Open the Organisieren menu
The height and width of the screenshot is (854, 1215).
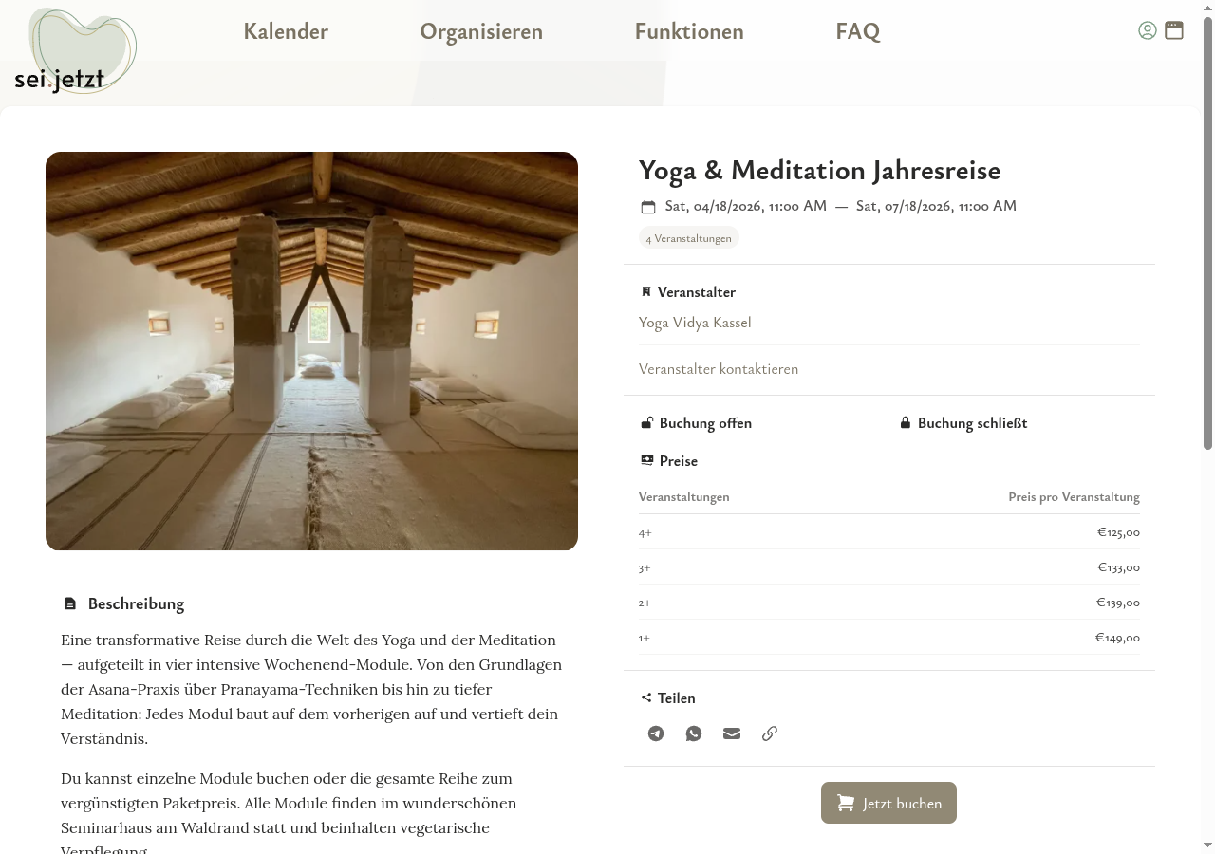click(481, 31)
